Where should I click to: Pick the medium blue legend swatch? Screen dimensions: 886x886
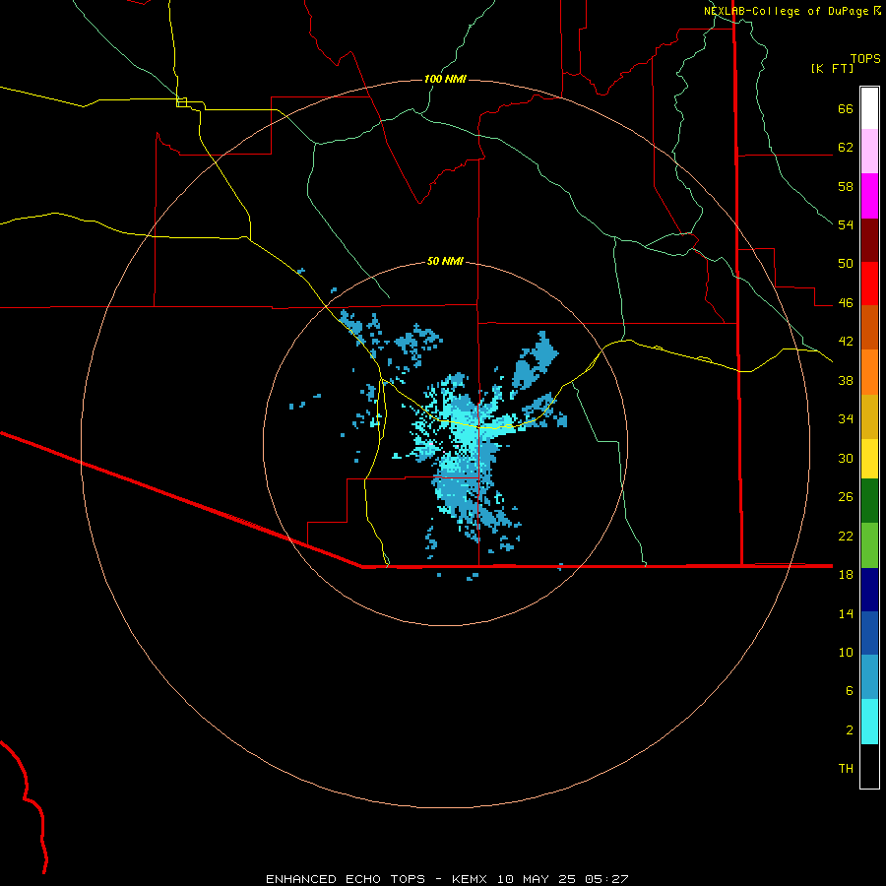click(869, 633)
